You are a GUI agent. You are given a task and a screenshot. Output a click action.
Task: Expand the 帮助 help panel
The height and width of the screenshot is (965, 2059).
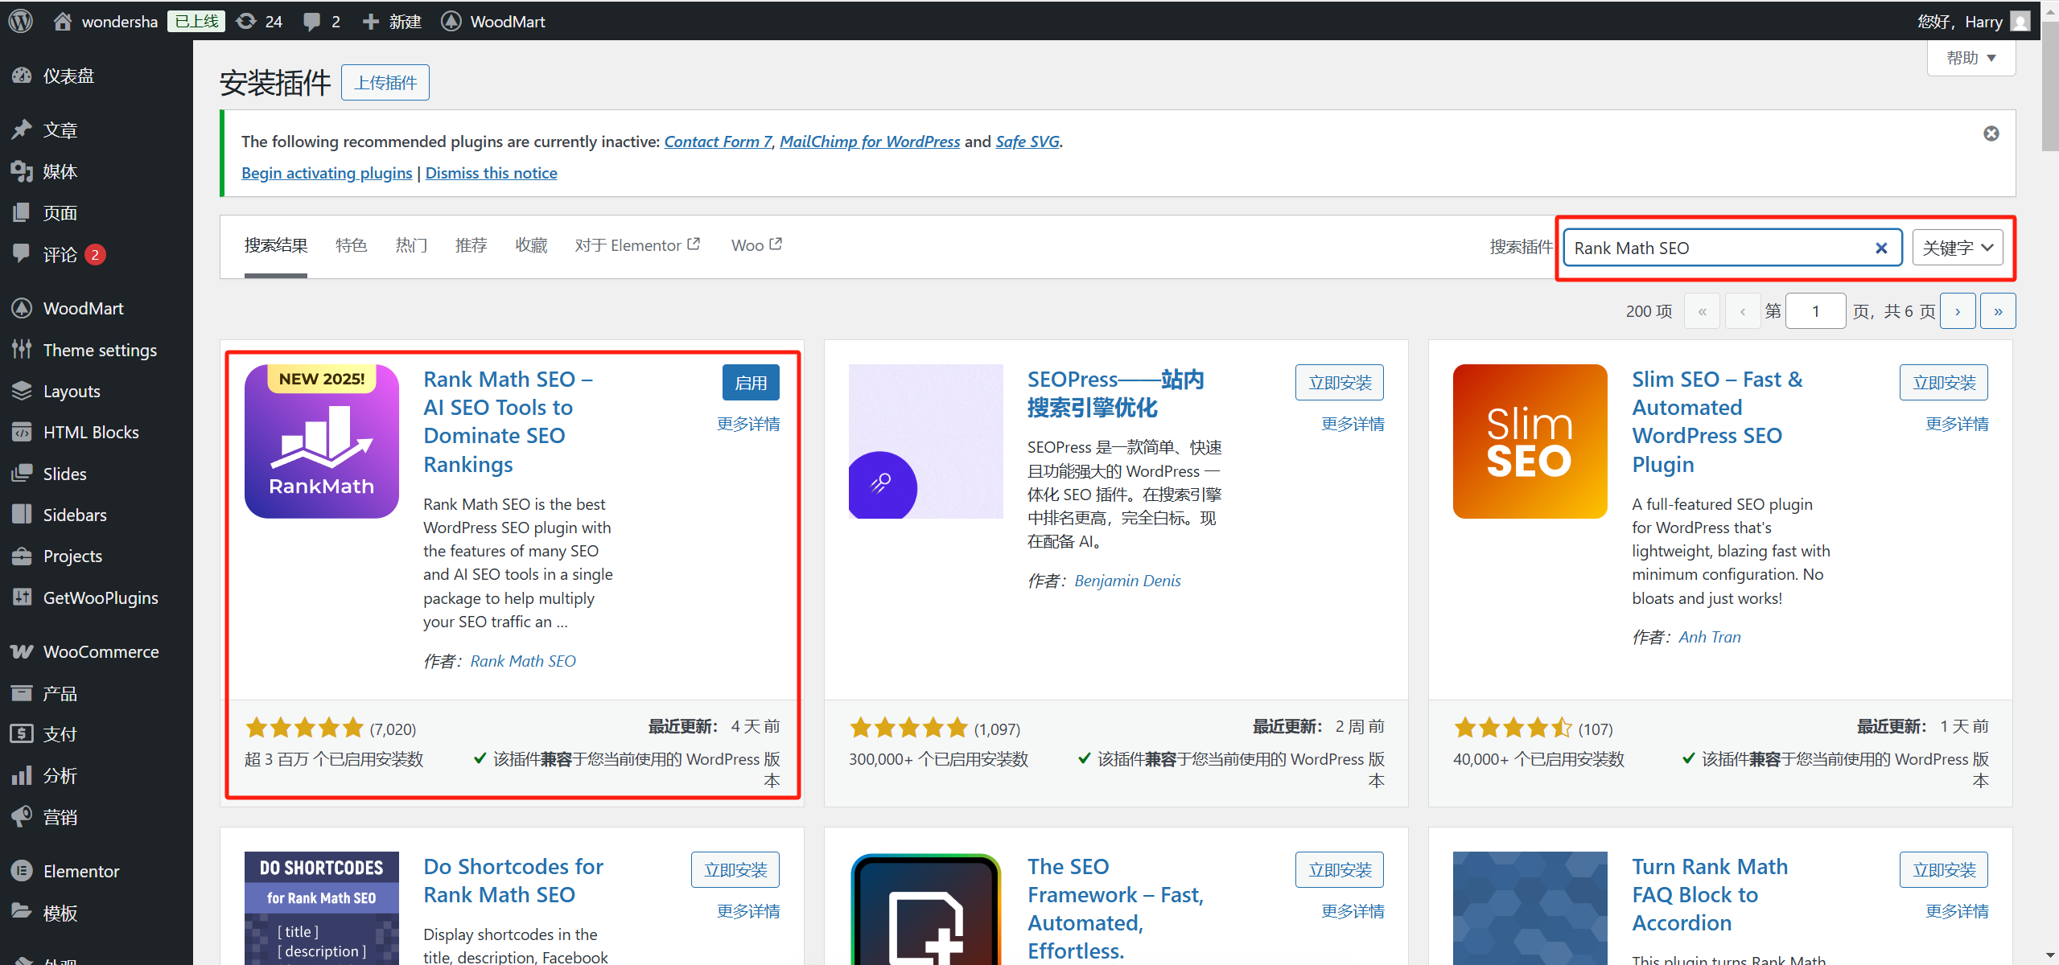(x=1971, y=57)
